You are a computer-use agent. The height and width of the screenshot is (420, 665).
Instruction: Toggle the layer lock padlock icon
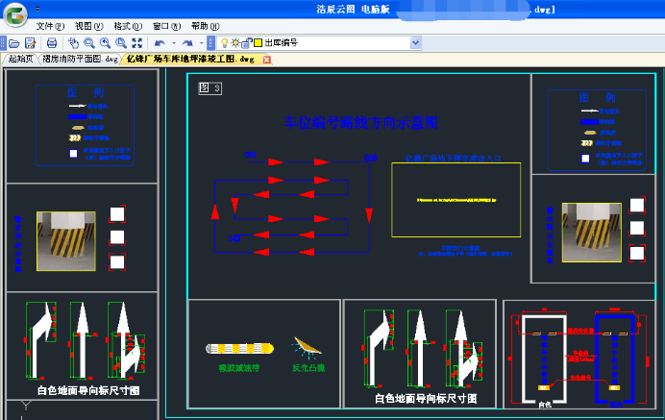click(246, 43)
